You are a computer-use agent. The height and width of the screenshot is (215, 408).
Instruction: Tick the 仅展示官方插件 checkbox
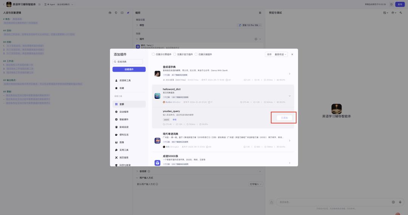click(175, 54)
